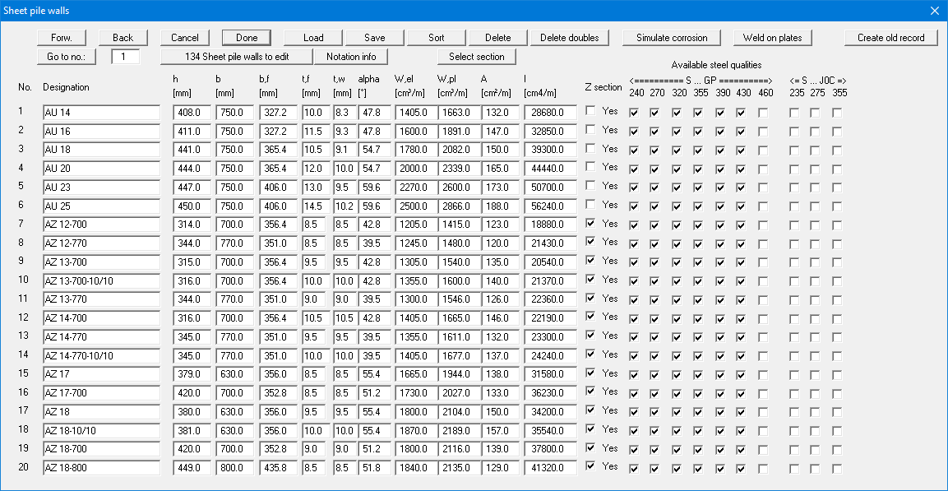The image size is (948, 491).
Task: Open Load sheet pile data
Action: tap(313, 38)
